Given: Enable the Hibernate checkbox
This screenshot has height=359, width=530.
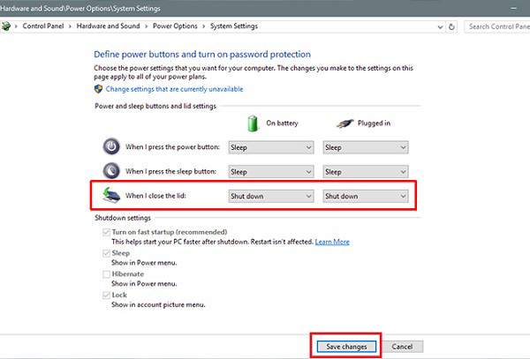Looking at the screenshot, I should (x=107, y=274).
